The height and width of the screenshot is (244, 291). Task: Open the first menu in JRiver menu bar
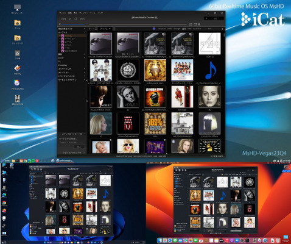[63, 13]
